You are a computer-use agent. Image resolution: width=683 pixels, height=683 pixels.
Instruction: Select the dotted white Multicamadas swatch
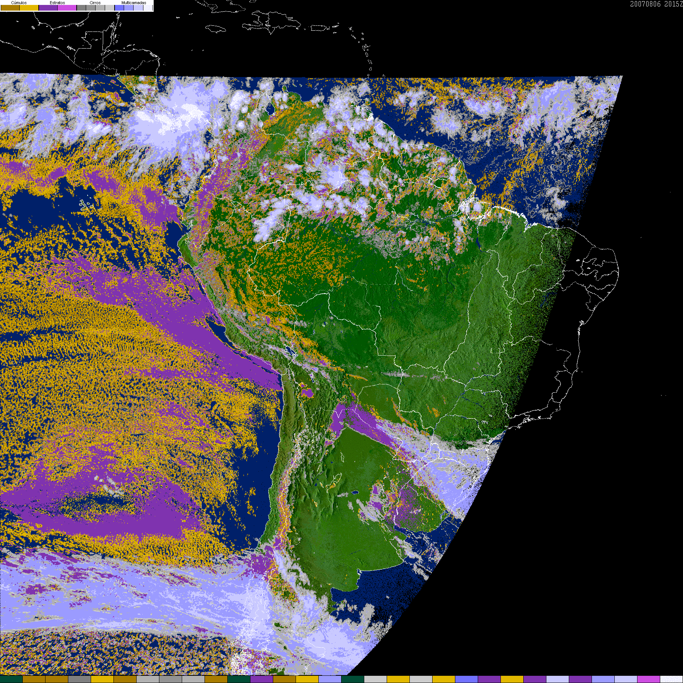point(148,8)
